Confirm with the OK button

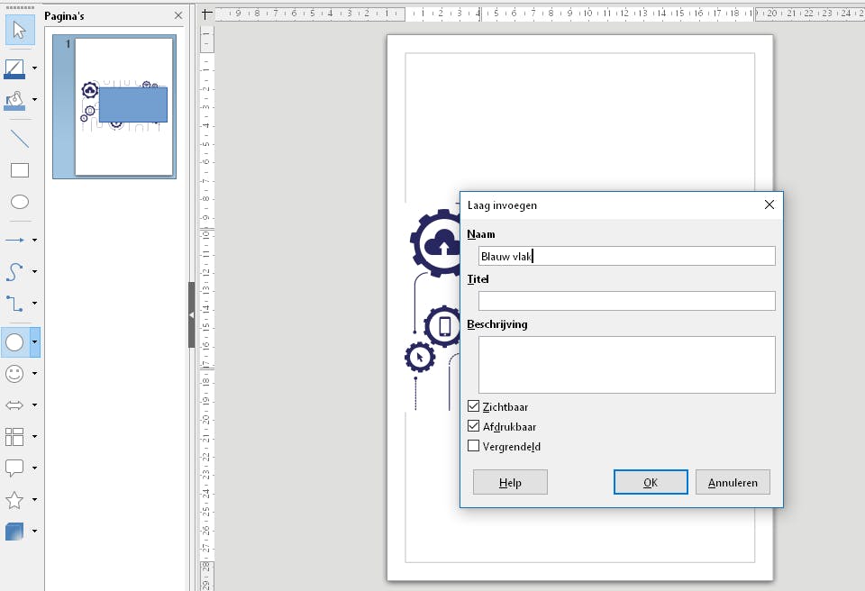pyautogui.click(x=651, y=482)
